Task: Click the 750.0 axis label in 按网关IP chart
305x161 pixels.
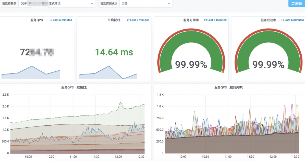Action: click(160, 118)
